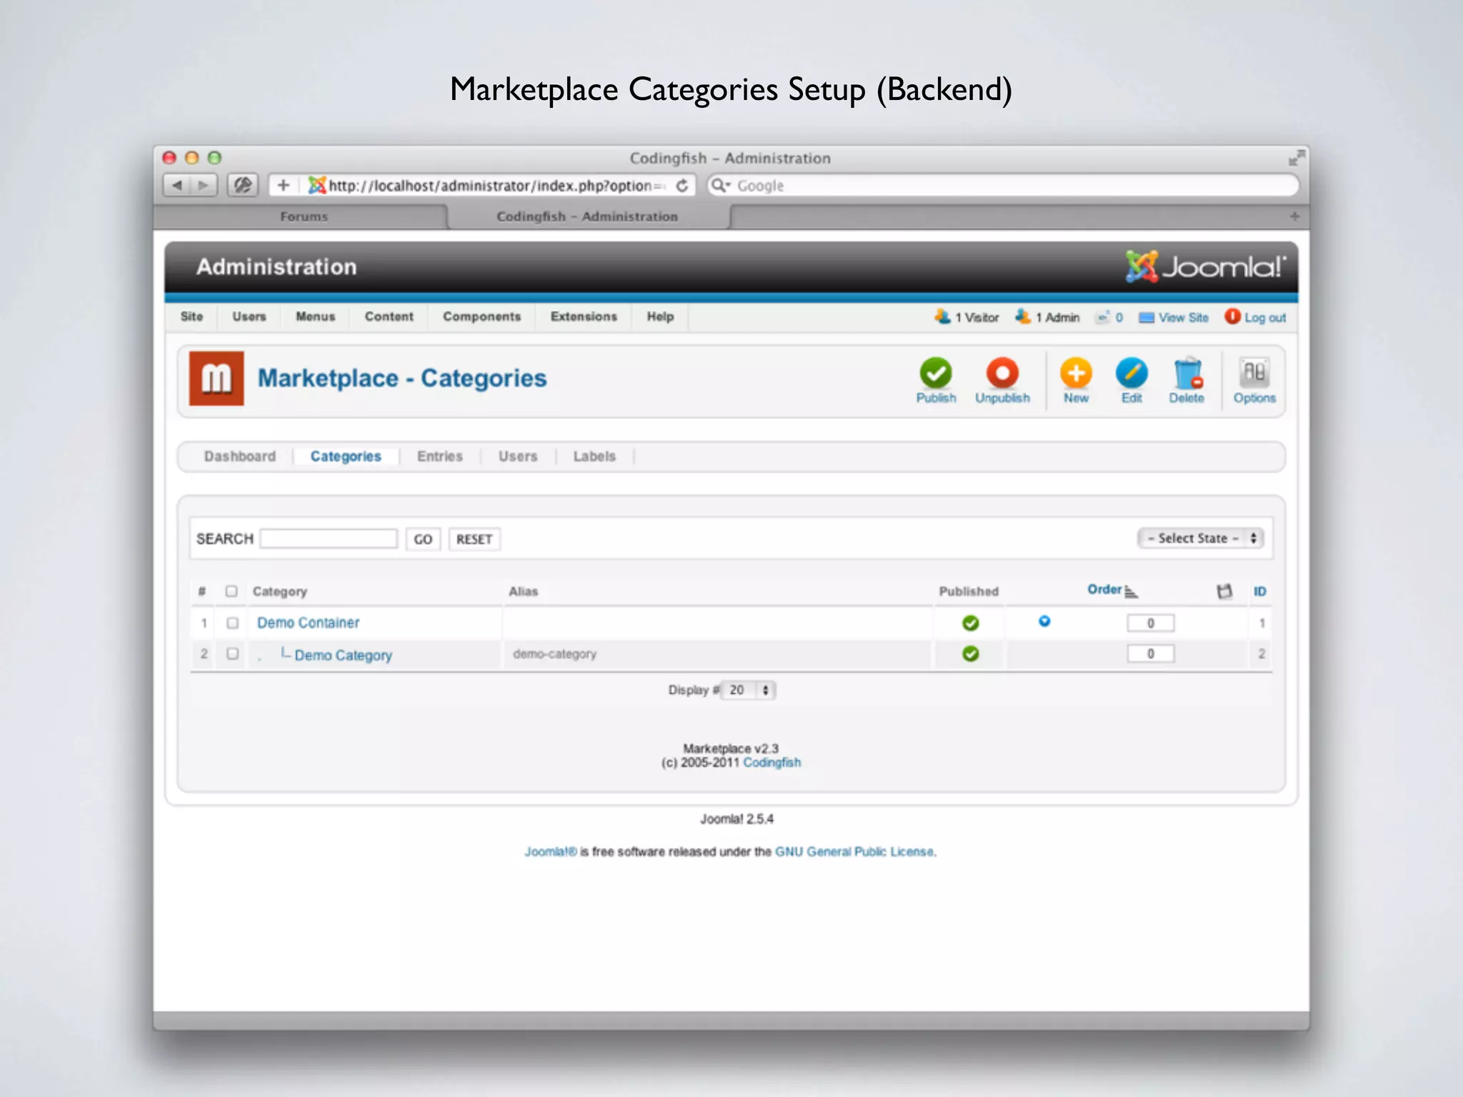The image size is (1463, 1097).
Task: Open a new browser tab with plus
Action: coord(1294,216)
